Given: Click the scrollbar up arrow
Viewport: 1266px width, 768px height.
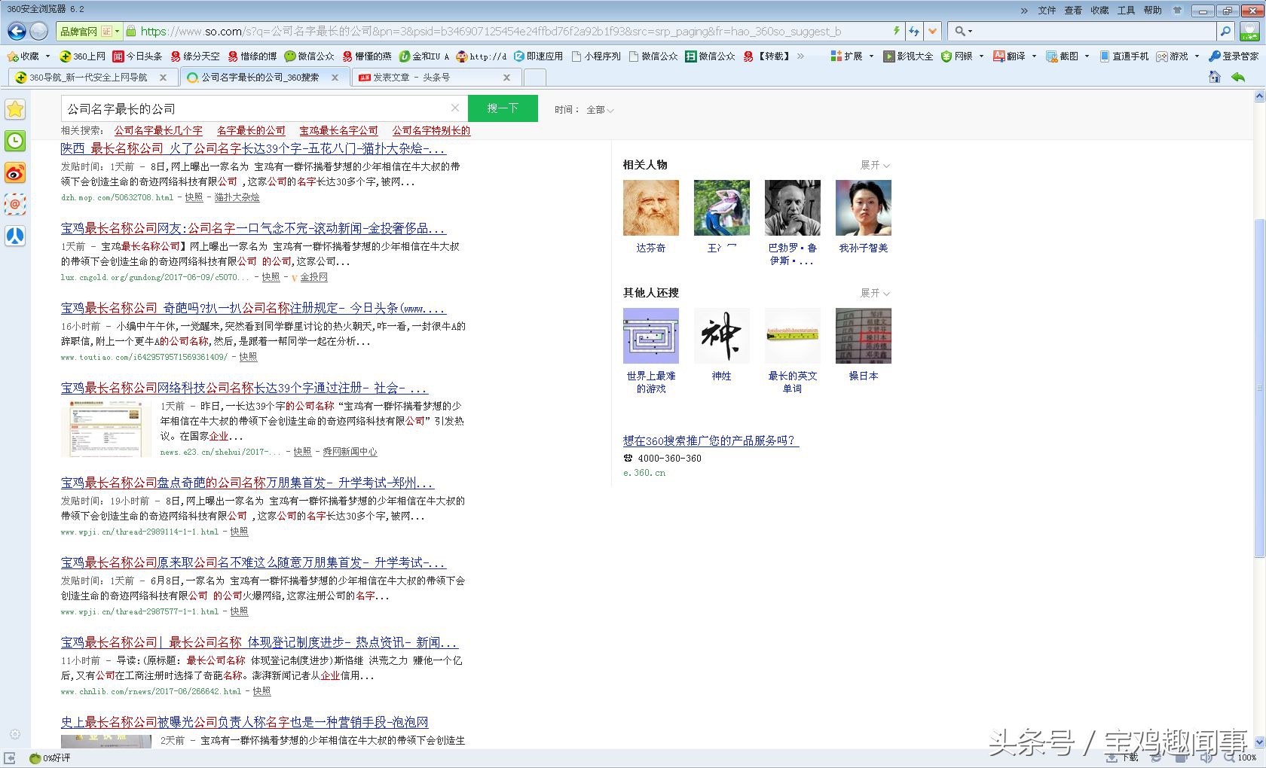Looking at the screenshot, I should pyautogui.click(x=1259, y=96).
